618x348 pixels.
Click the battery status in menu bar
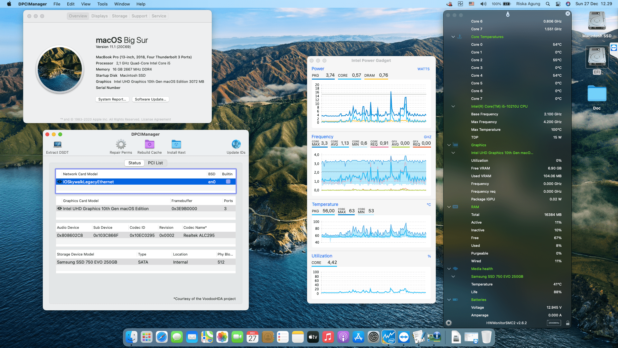click(x=501, y=4)
